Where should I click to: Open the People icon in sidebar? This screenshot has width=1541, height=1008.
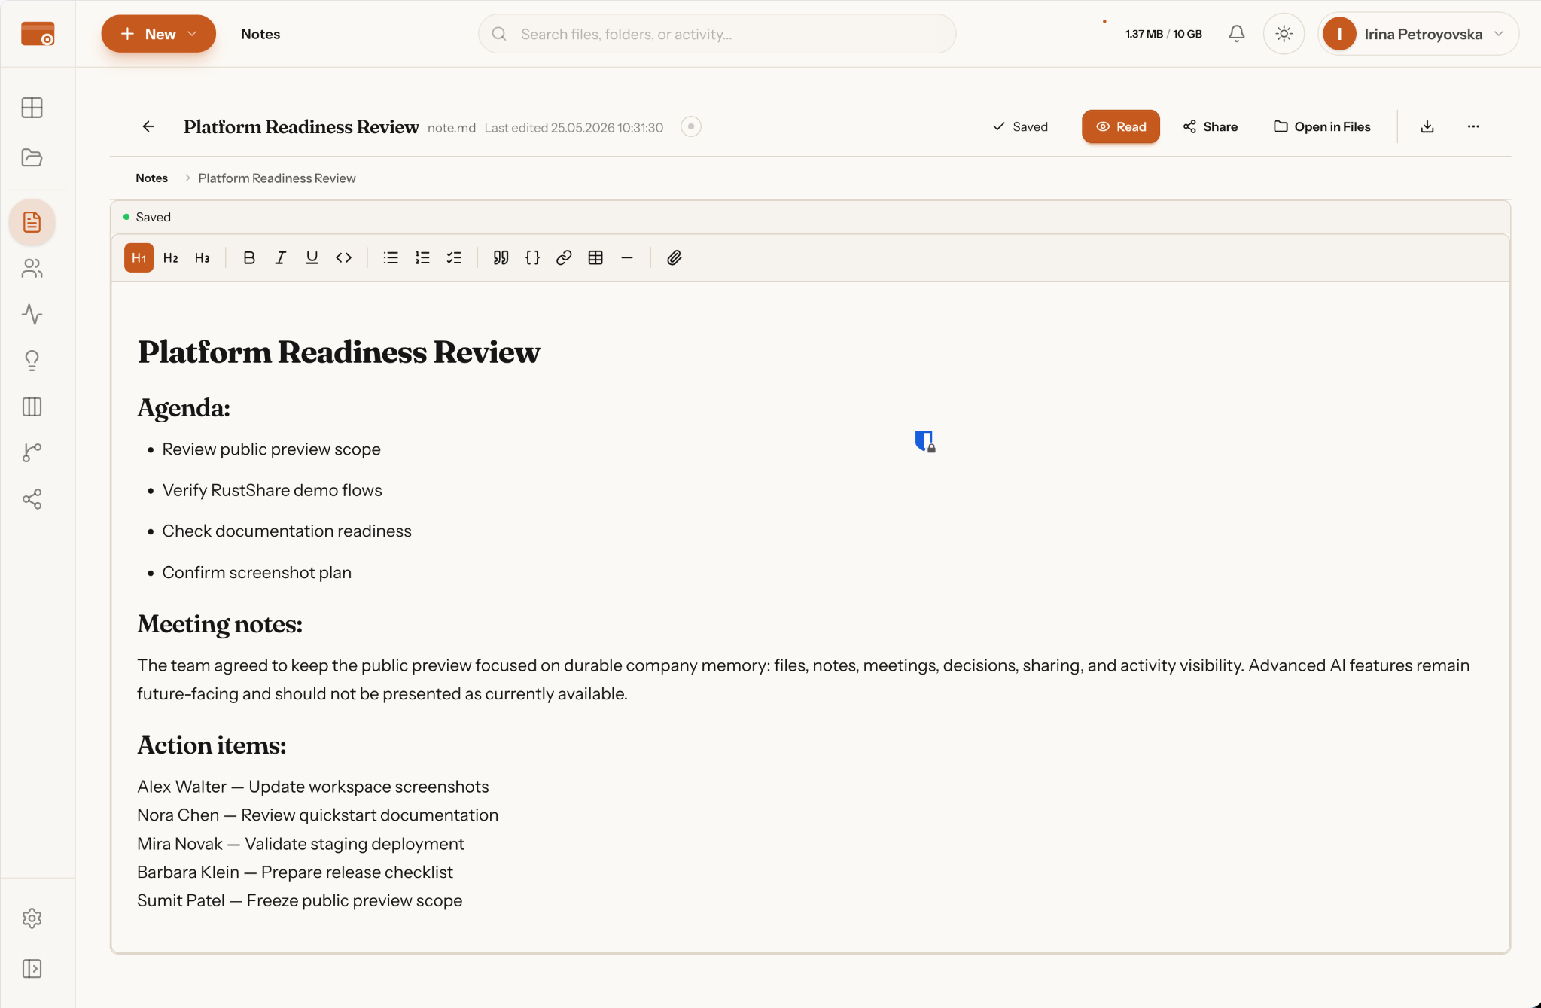32,268
